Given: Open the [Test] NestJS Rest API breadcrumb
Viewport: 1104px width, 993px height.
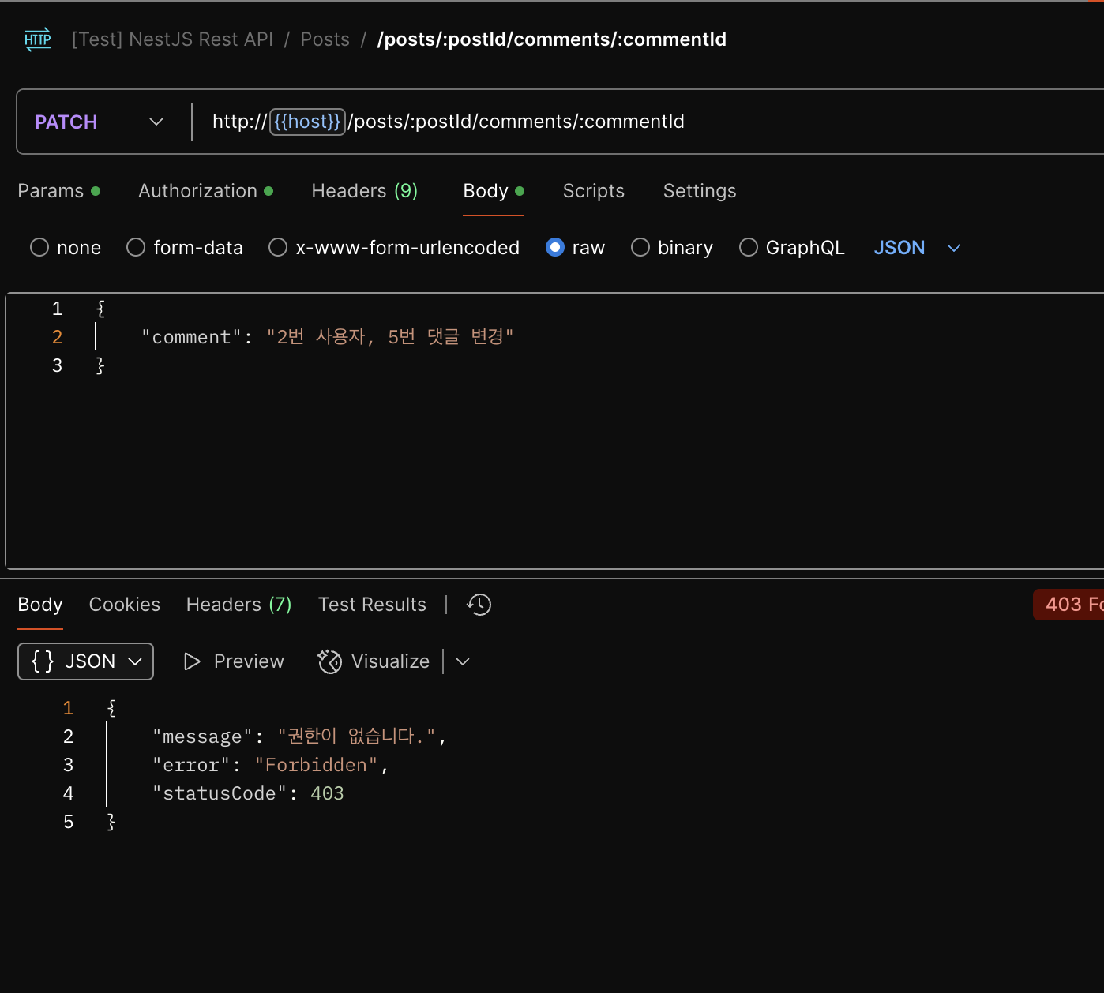Looking at the screenshot, I should [x=172, y=39].
